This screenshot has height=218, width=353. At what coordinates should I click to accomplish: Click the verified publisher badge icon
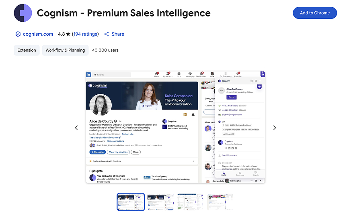18,34
